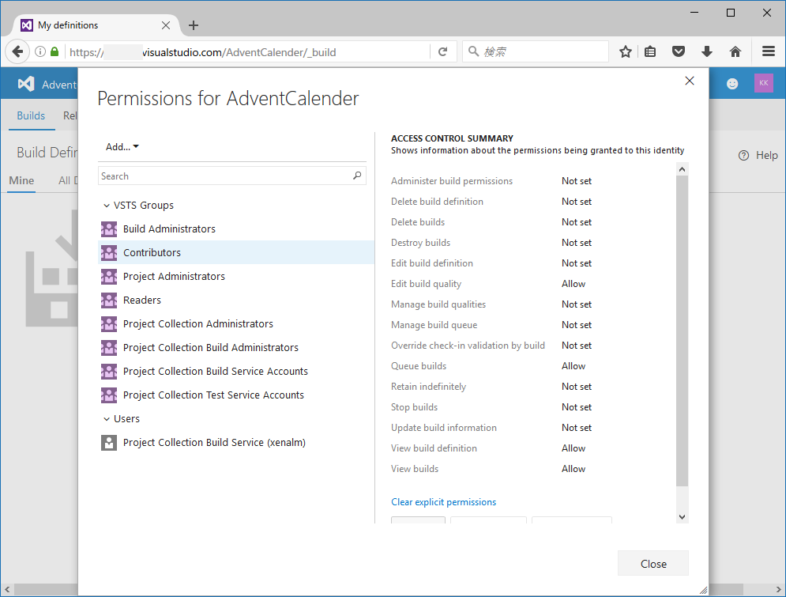
Task: Click the browser reload icon
Action: click(442, 51)
